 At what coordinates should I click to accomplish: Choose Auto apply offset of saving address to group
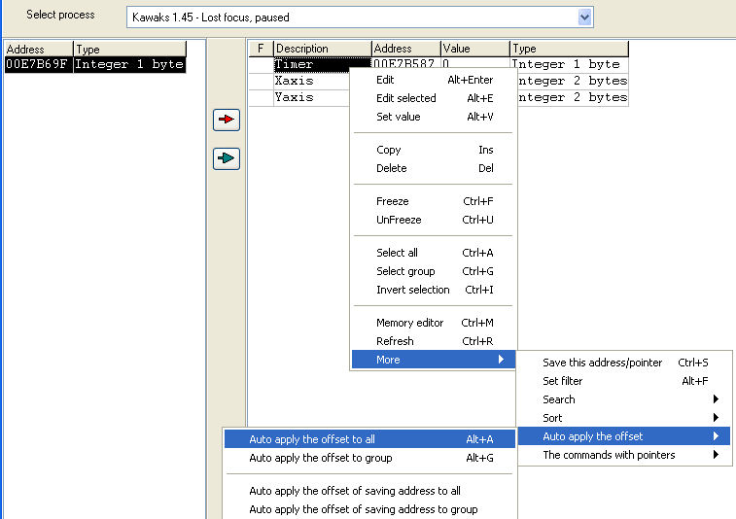tap(369, 509)
